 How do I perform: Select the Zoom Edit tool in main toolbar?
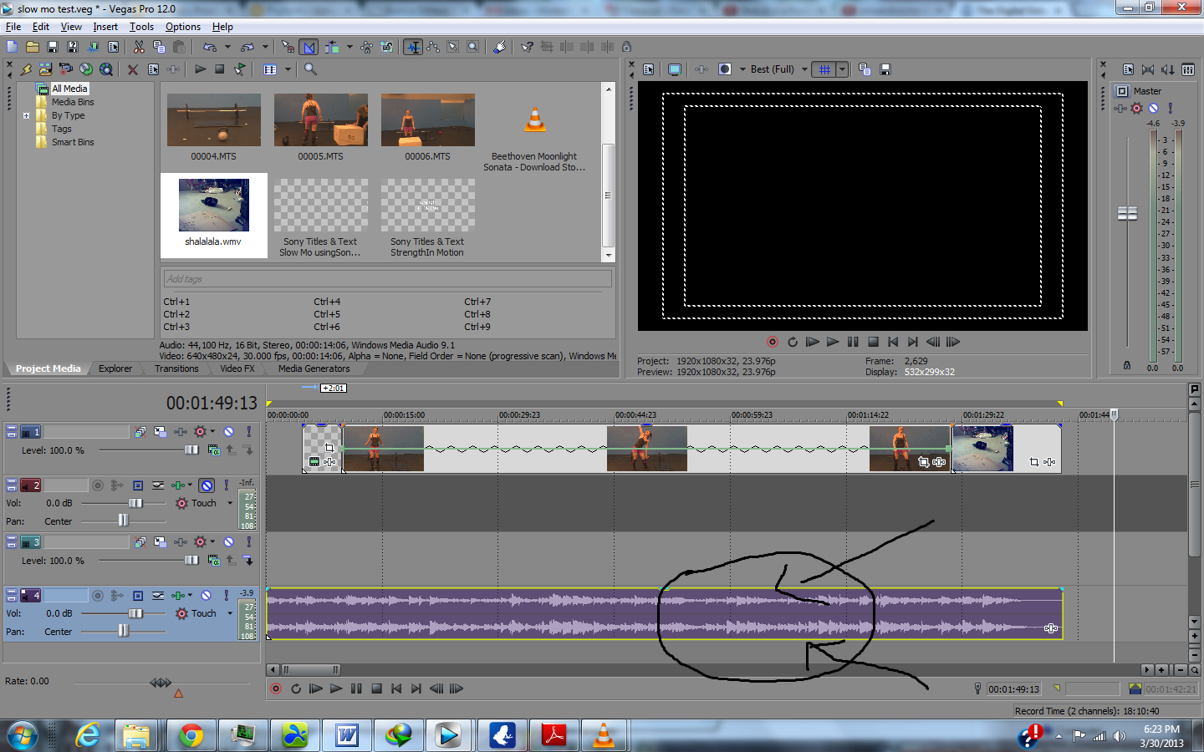click(473, 47)
